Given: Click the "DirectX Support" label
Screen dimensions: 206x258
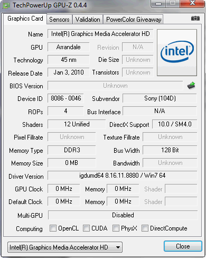Looking at the screenshot, I should 129,125.
